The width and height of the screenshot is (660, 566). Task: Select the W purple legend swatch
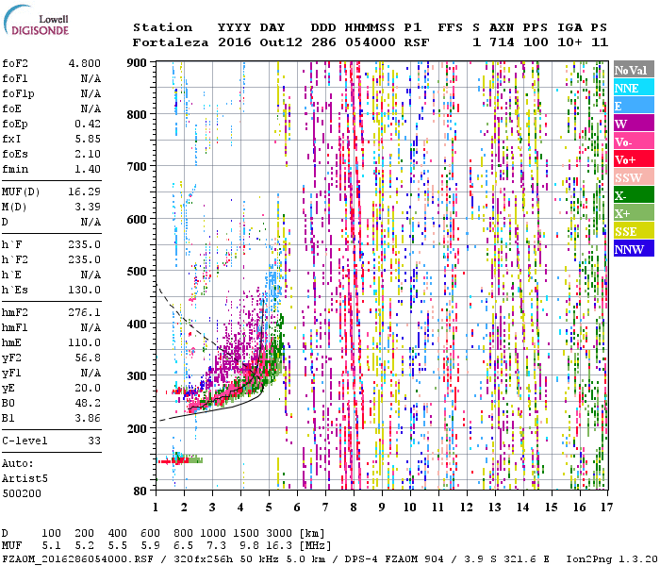pos(634,124)
